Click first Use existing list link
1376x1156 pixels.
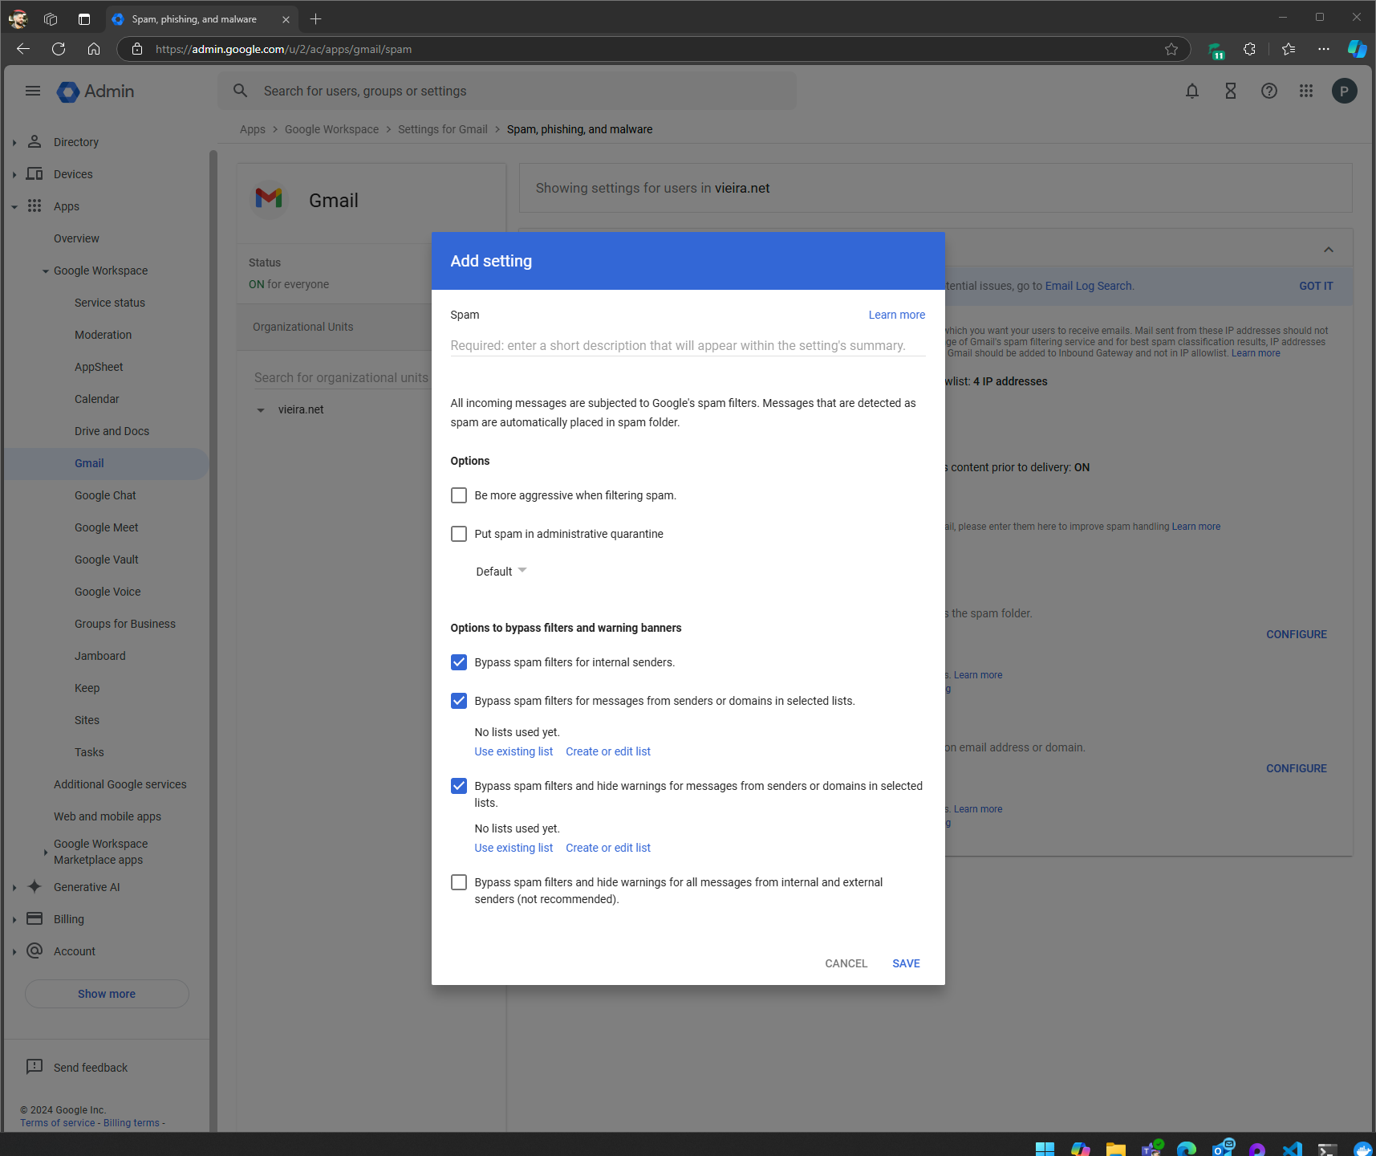[513, 751]
